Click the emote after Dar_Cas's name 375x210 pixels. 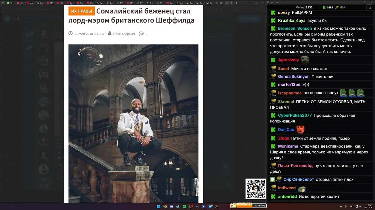coord(300,129)
